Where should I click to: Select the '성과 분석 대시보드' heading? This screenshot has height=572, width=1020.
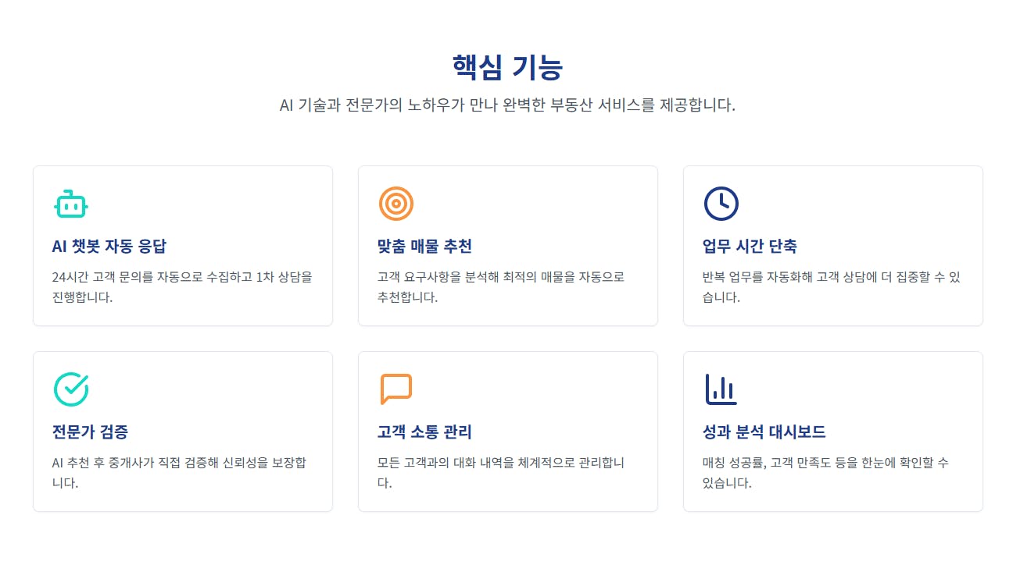pos(764,432)
